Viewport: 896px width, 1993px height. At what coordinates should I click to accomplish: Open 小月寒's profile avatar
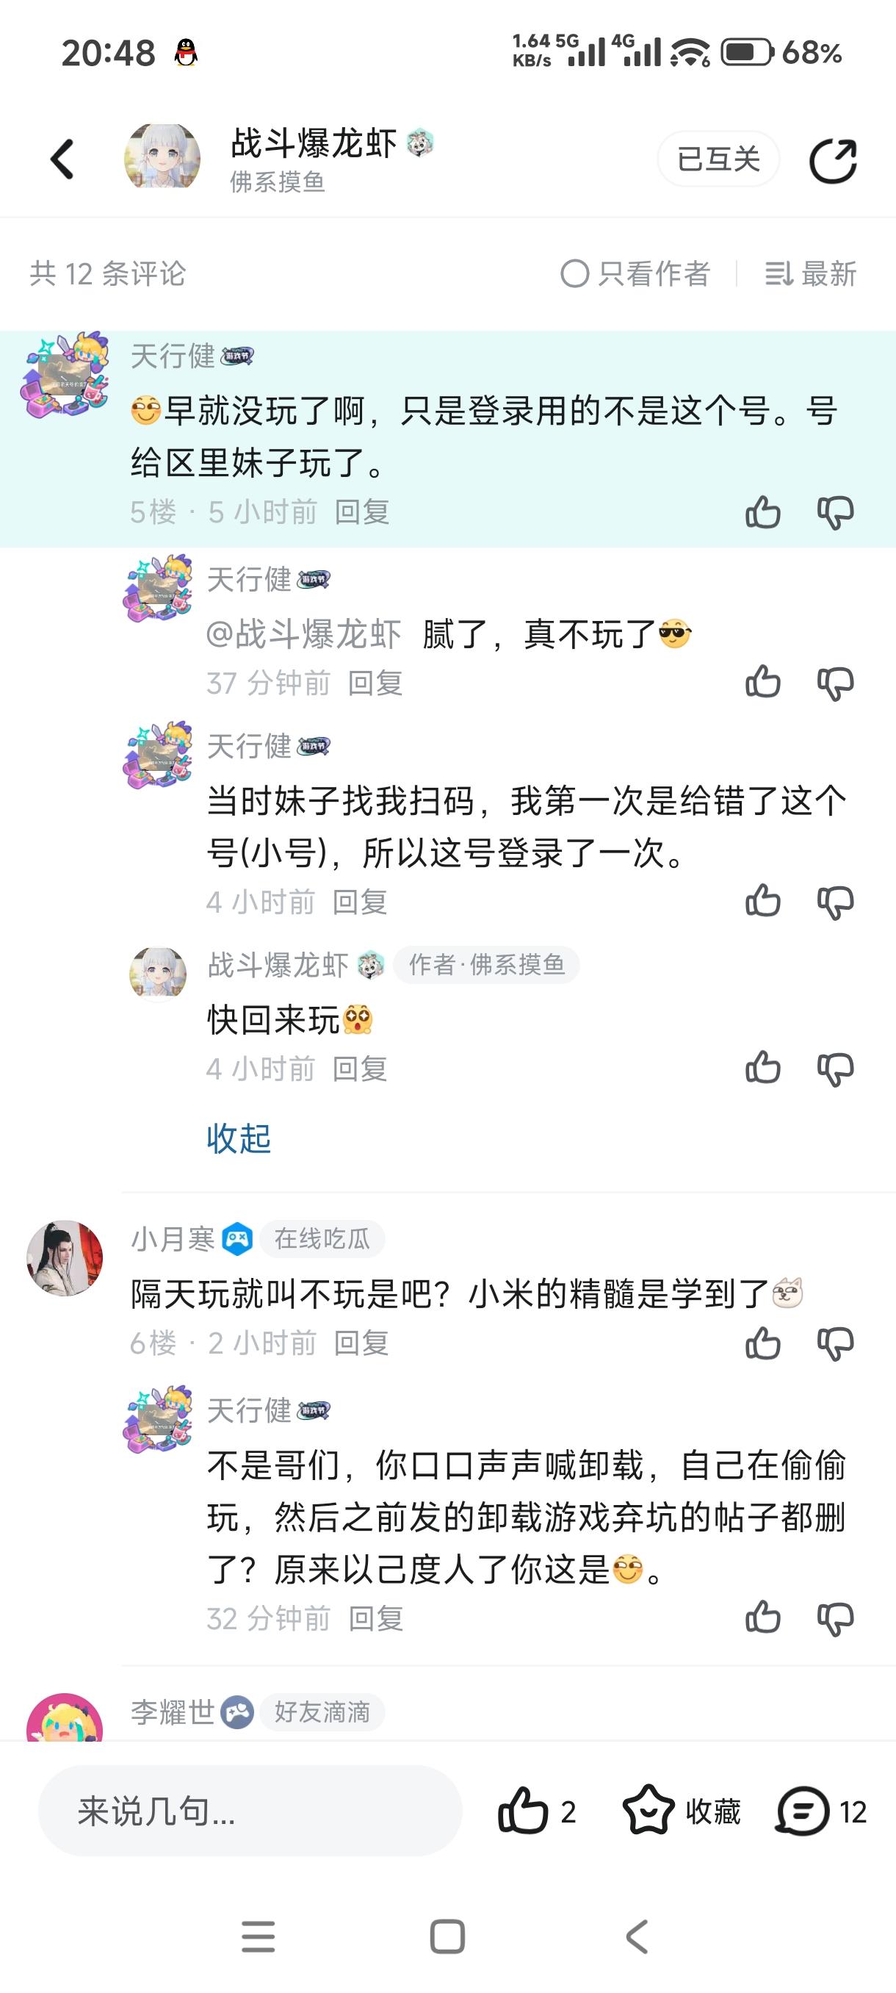(x=65, y=1258)
